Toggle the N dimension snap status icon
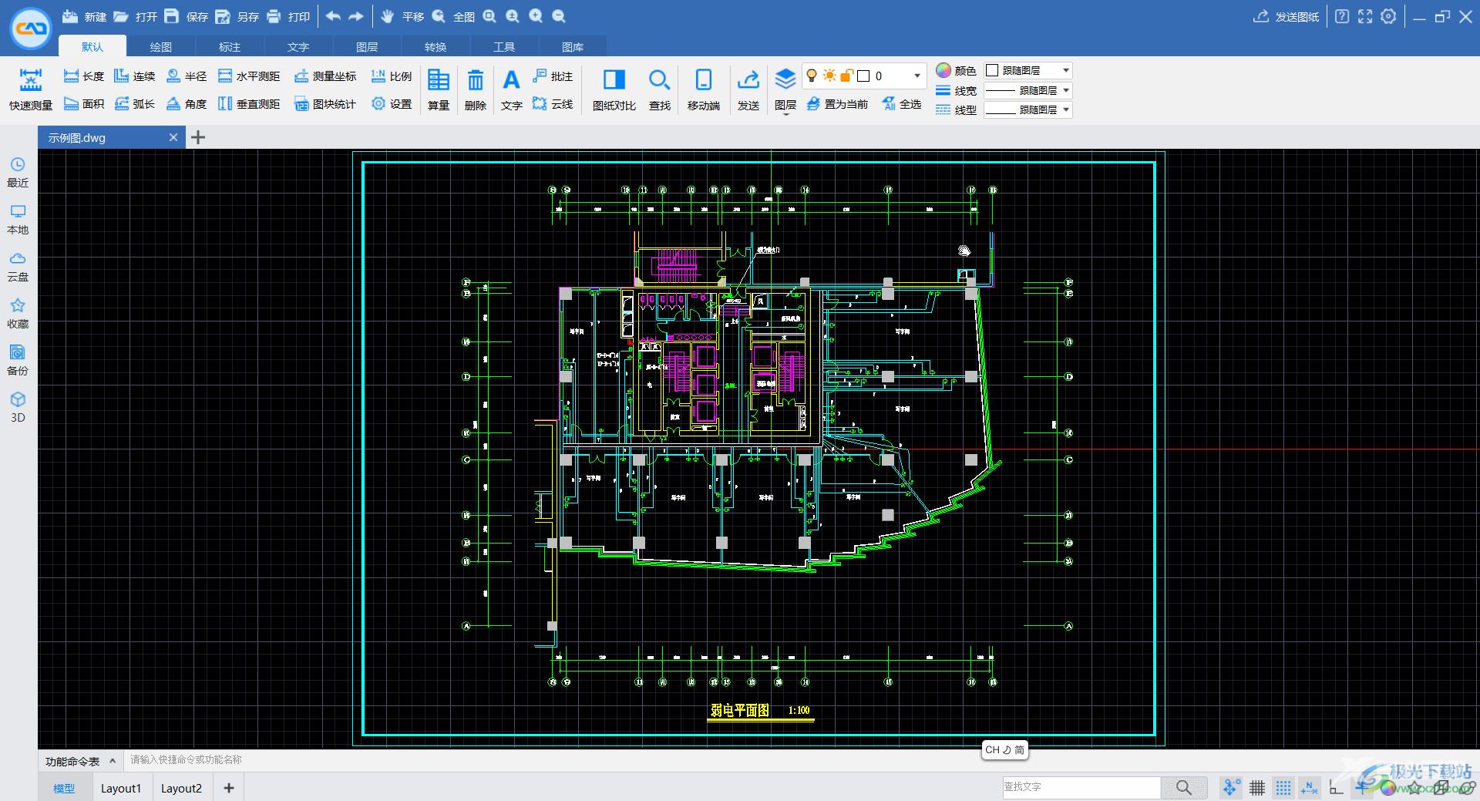 coord(1309,788)
